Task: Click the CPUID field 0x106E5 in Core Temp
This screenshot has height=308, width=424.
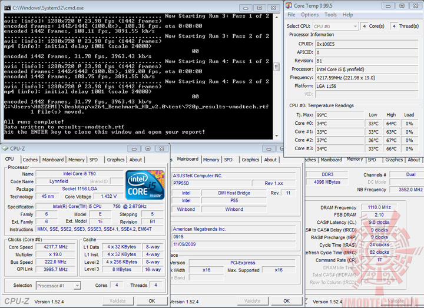Action: point(367,44)
